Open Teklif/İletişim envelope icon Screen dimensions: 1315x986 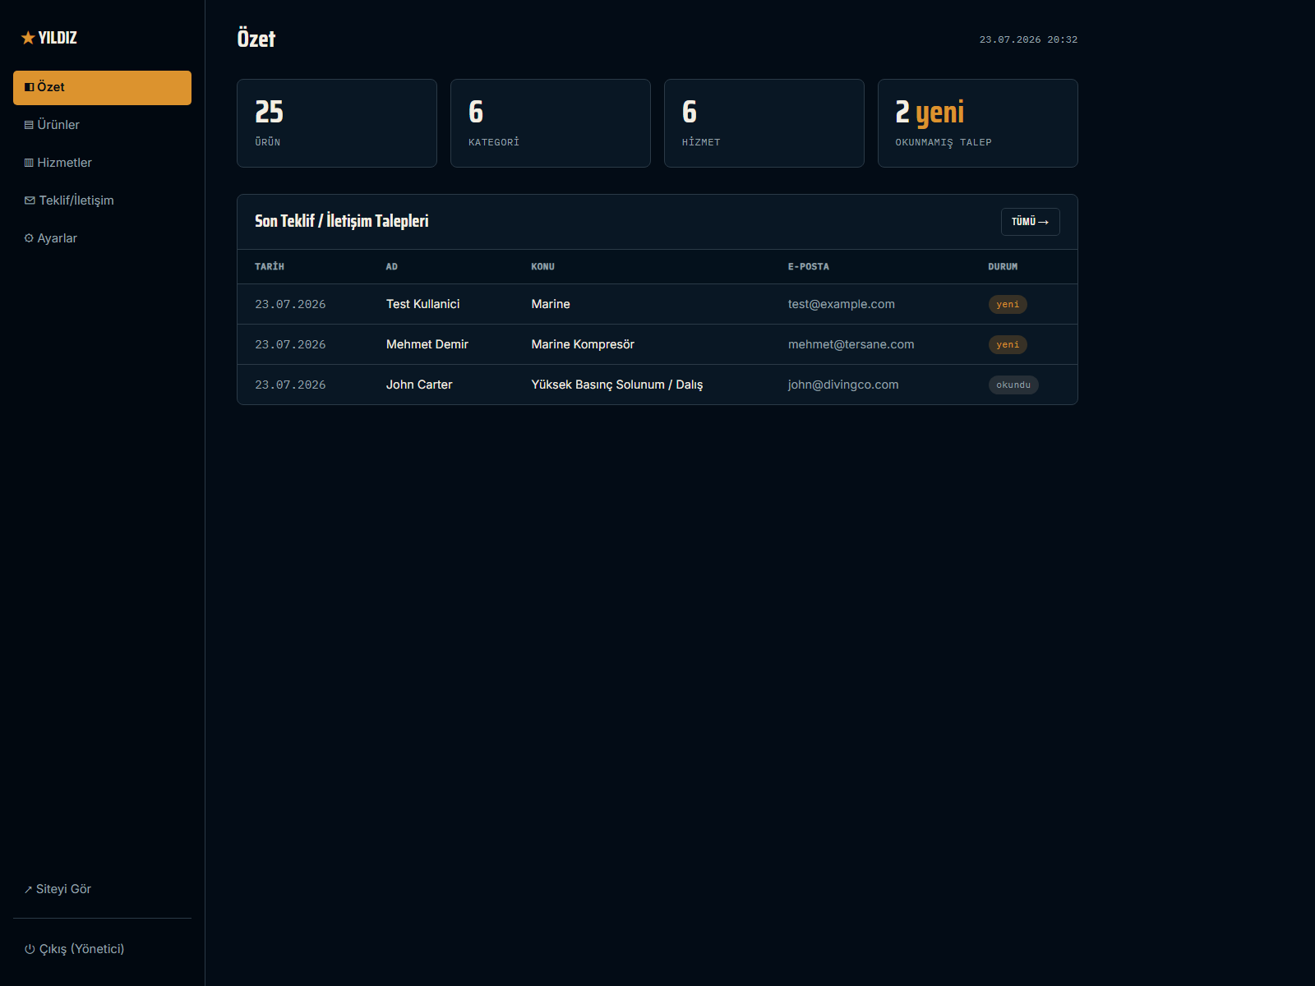tap(30, 200)
